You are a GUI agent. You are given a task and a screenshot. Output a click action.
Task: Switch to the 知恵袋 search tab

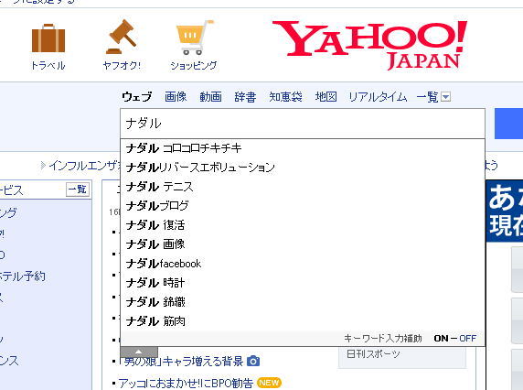285,97
